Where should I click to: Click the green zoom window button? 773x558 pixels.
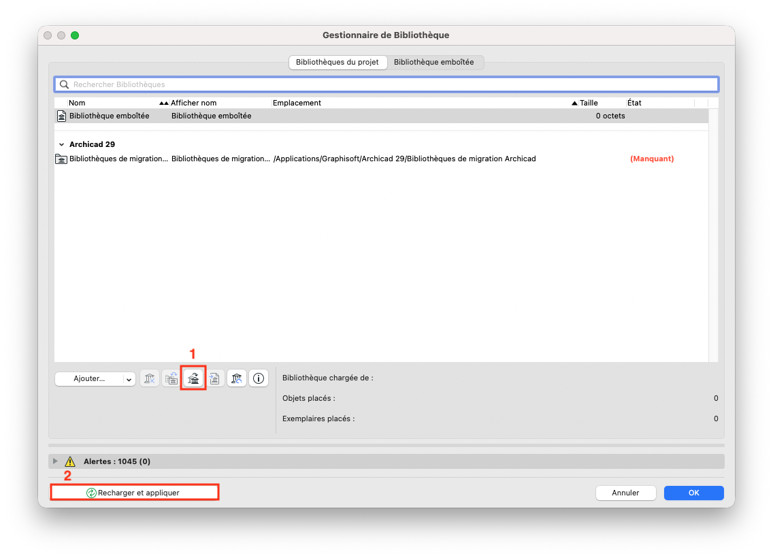(x=75, y=35)
